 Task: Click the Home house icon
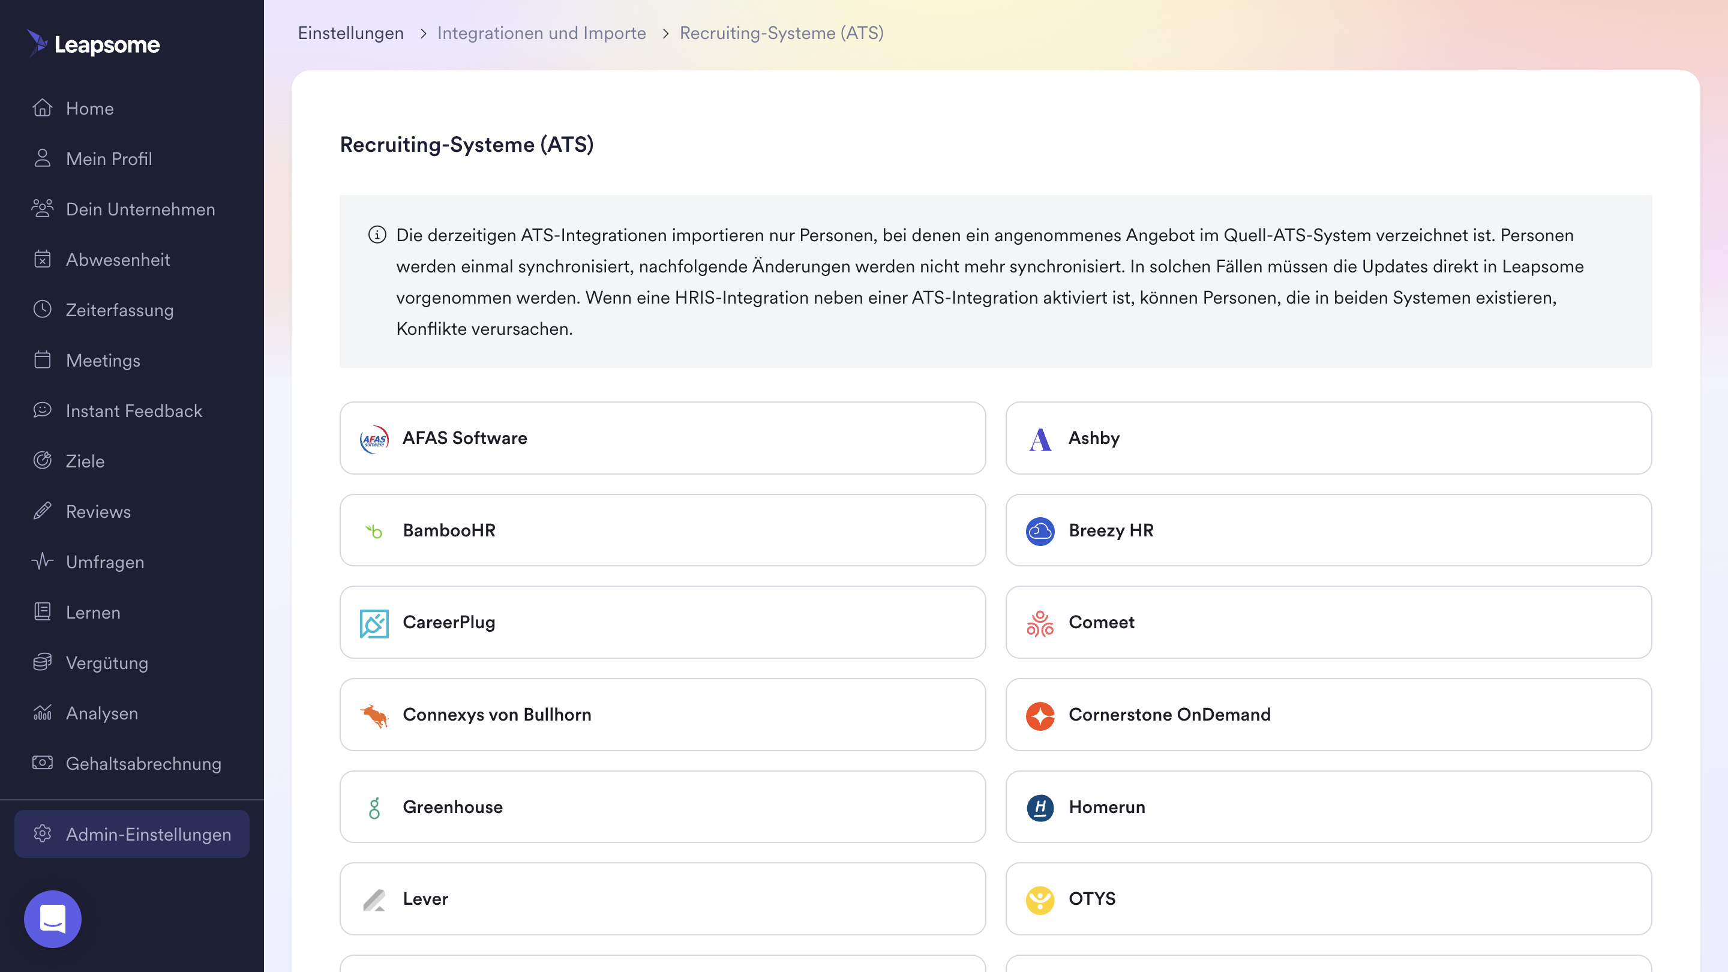(42, 108)
